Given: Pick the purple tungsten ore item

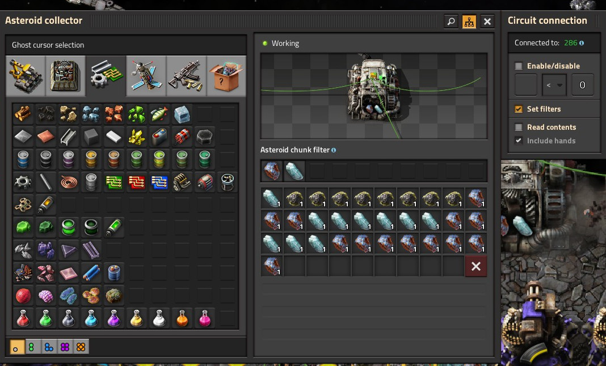Looking at the screenshot, I should coord(46,250).
